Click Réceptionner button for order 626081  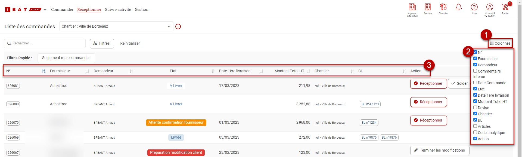(428, 84)
